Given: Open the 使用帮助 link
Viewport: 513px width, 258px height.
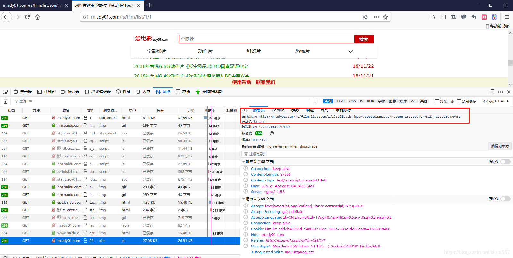Looking at the screenshot, I should coord(242,82).
